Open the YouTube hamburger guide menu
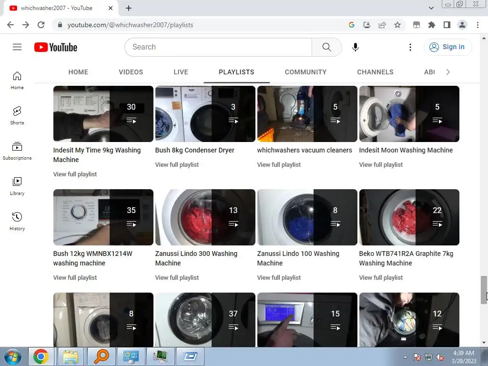 17,47
